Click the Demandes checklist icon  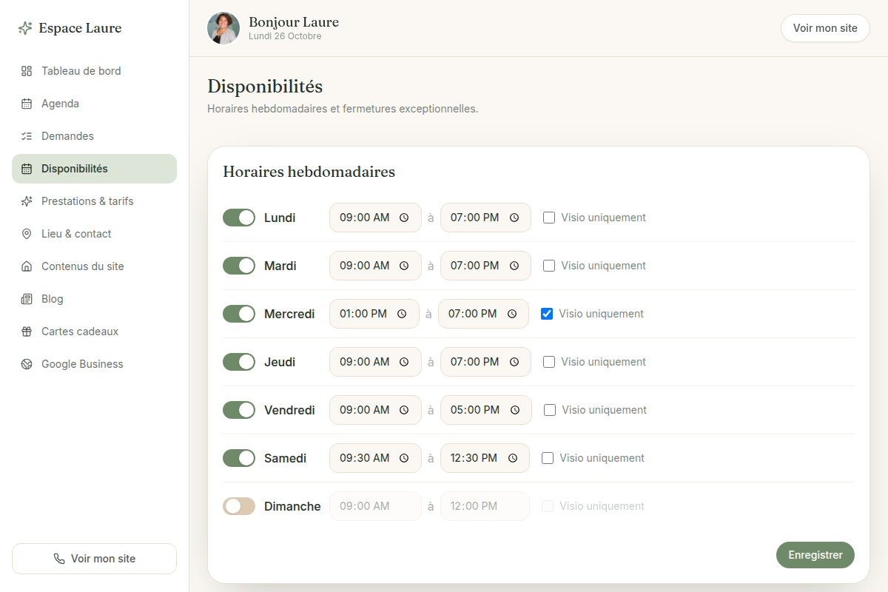click(x=27, y=136)
